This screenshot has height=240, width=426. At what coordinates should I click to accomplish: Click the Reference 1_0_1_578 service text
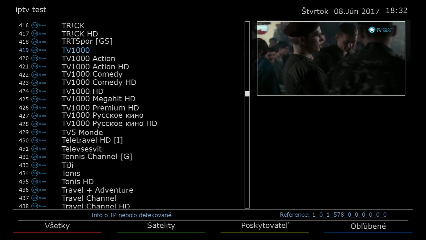[x=333, y=215]
